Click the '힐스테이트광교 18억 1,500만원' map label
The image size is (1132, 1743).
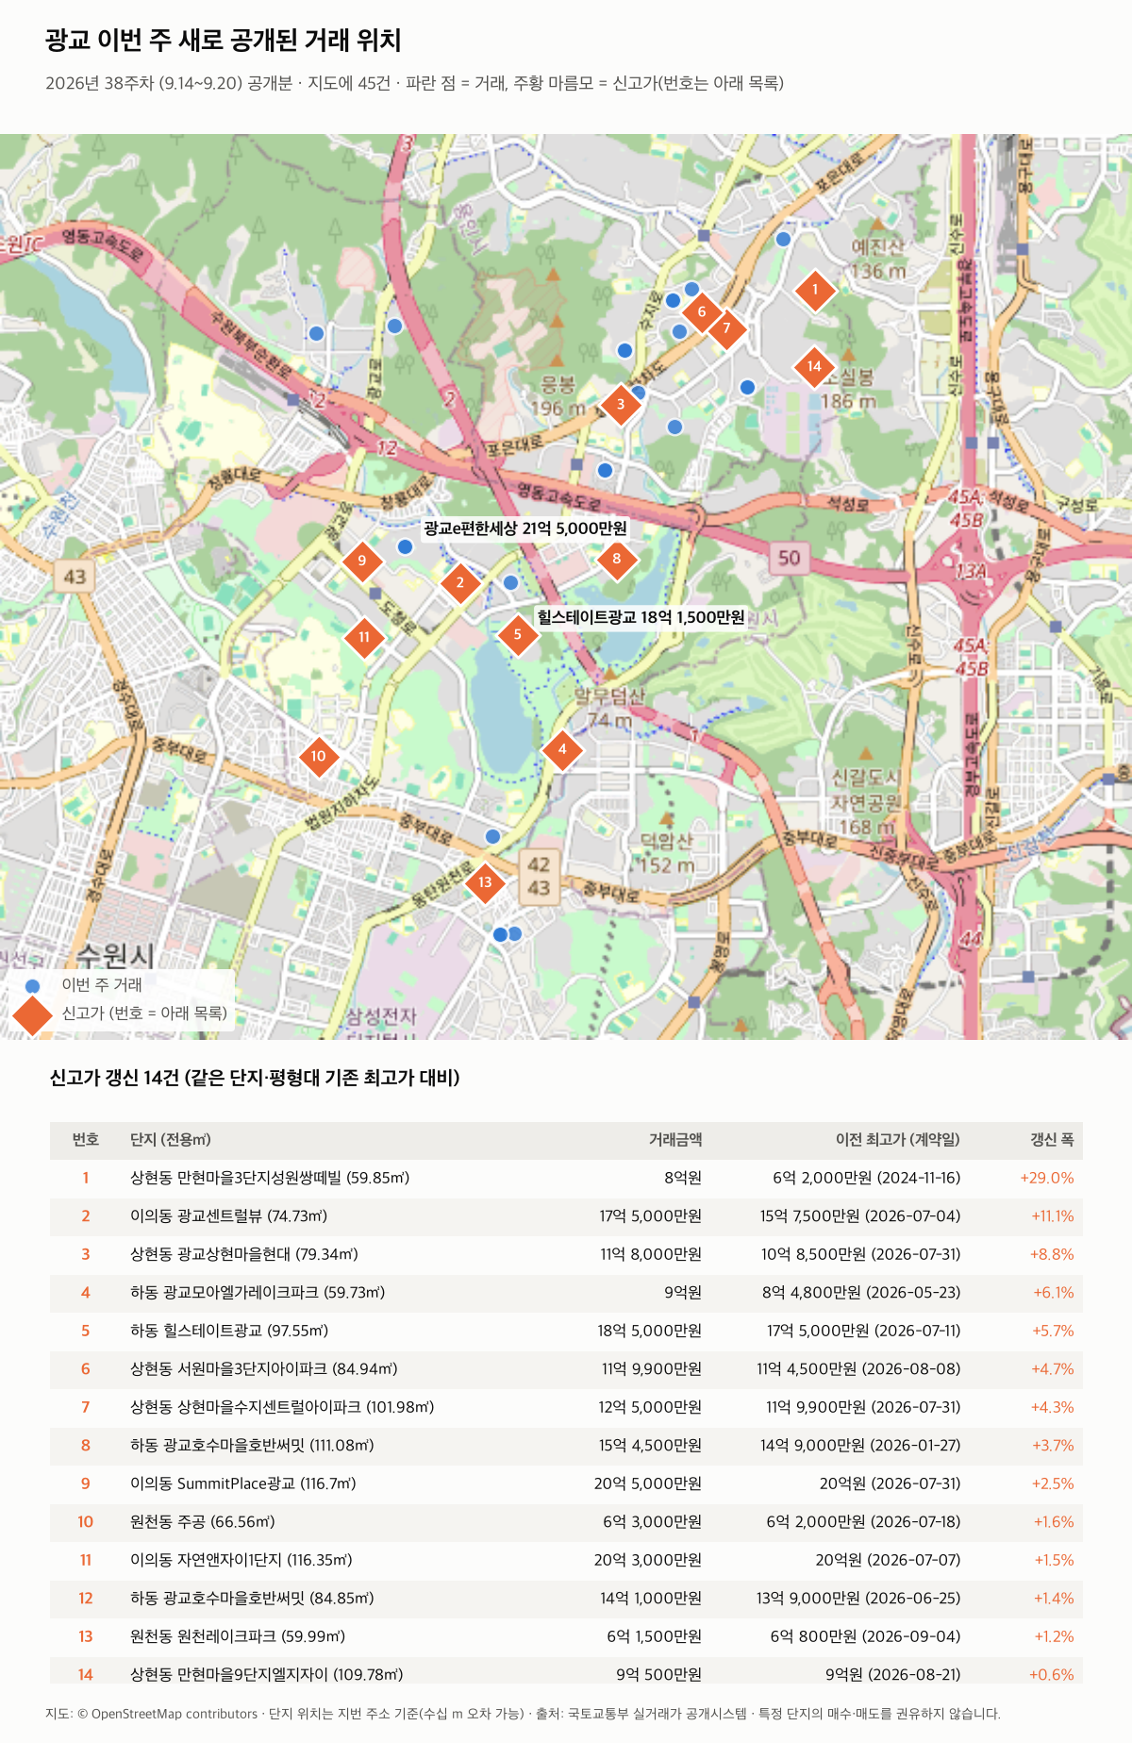click(x=641, y=617)
